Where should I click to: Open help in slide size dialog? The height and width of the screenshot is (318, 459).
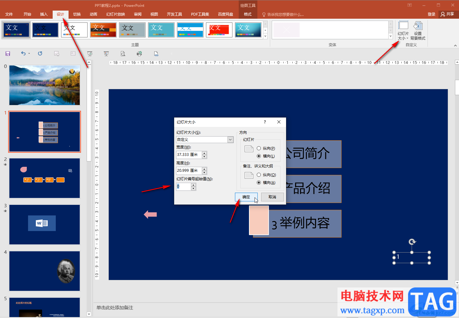point(265,122)
